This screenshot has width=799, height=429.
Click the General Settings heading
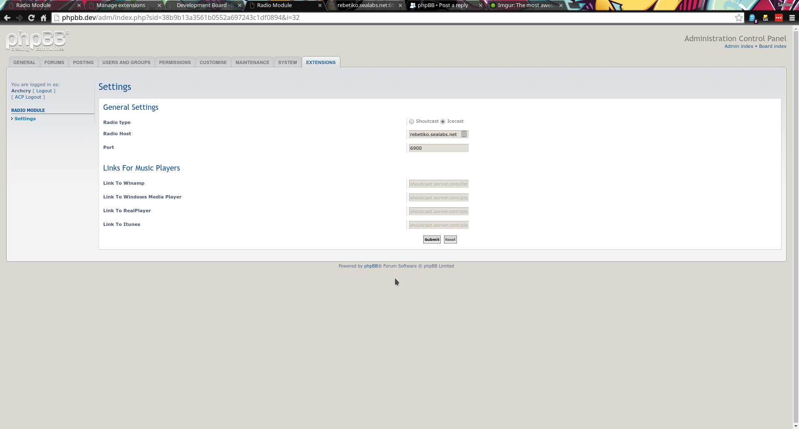tap(131, 107)
